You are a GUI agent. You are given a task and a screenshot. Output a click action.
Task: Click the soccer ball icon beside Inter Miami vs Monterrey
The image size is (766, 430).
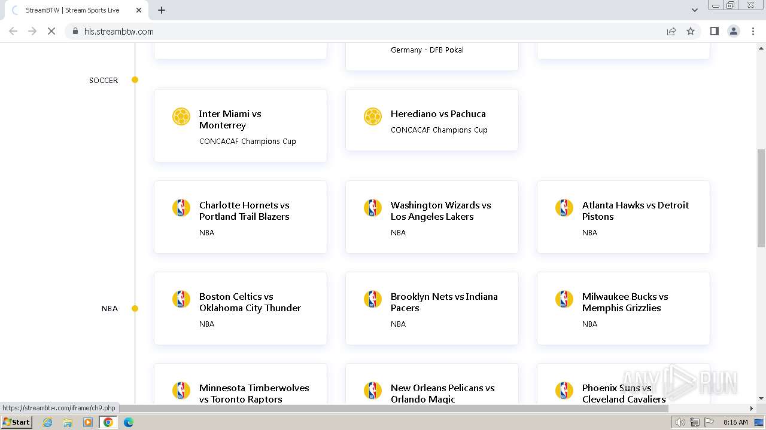click(181, 116)
